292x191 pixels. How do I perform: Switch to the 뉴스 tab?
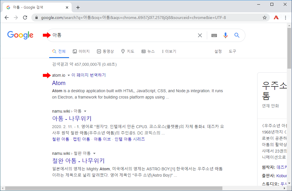coord(148,51)
